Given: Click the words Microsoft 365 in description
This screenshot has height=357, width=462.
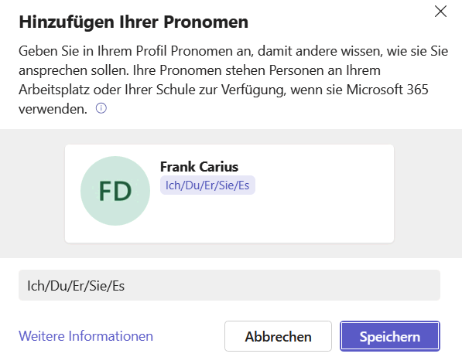Looking at the screenshot, I should click(x=387, y=90).
